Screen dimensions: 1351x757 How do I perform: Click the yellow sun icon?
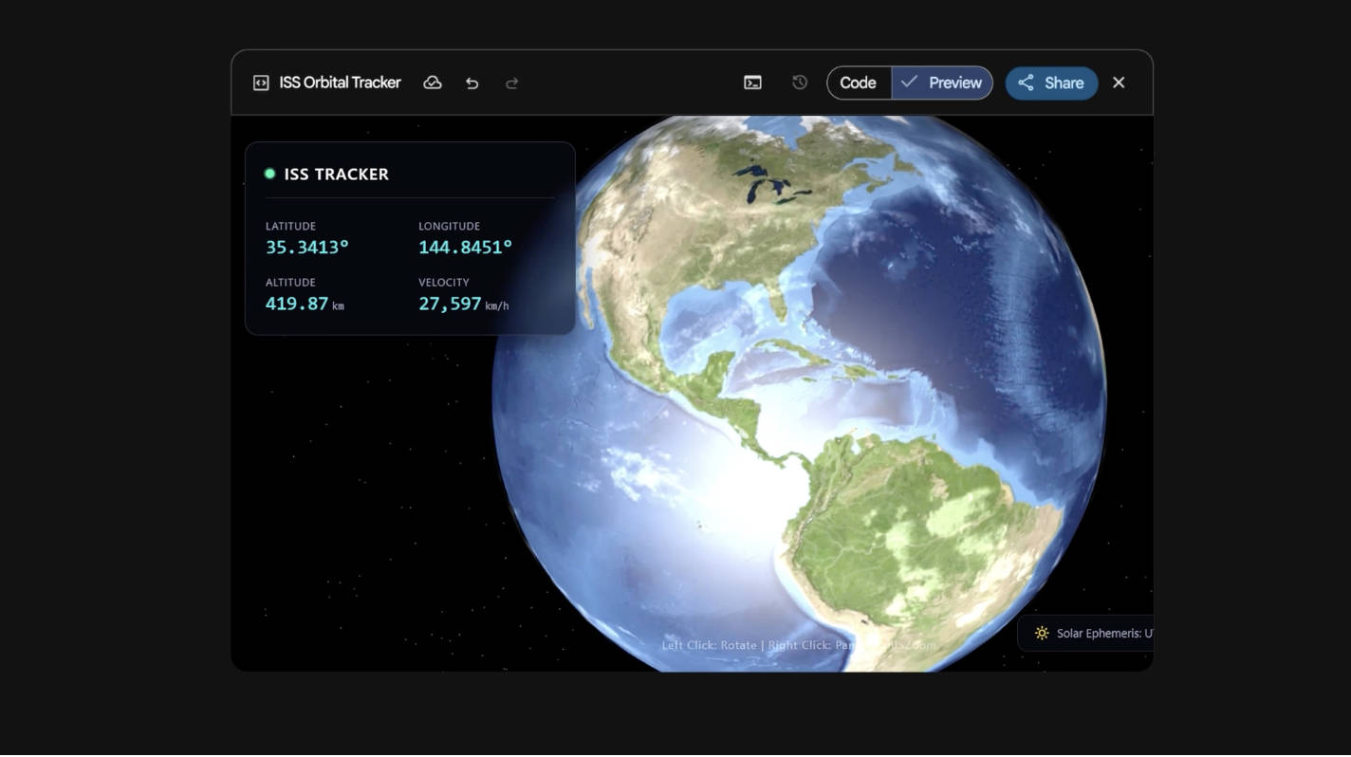1042,633
